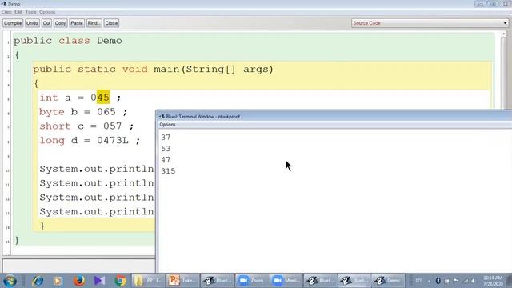Open the Find... search button
The height and width of the screenshot is (288, 512).
tap(94, 23)
